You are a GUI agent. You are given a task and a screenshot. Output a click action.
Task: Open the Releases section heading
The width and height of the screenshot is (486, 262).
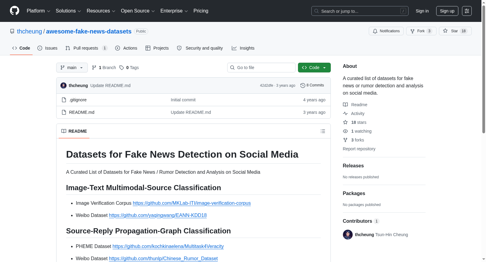(353, 166)
